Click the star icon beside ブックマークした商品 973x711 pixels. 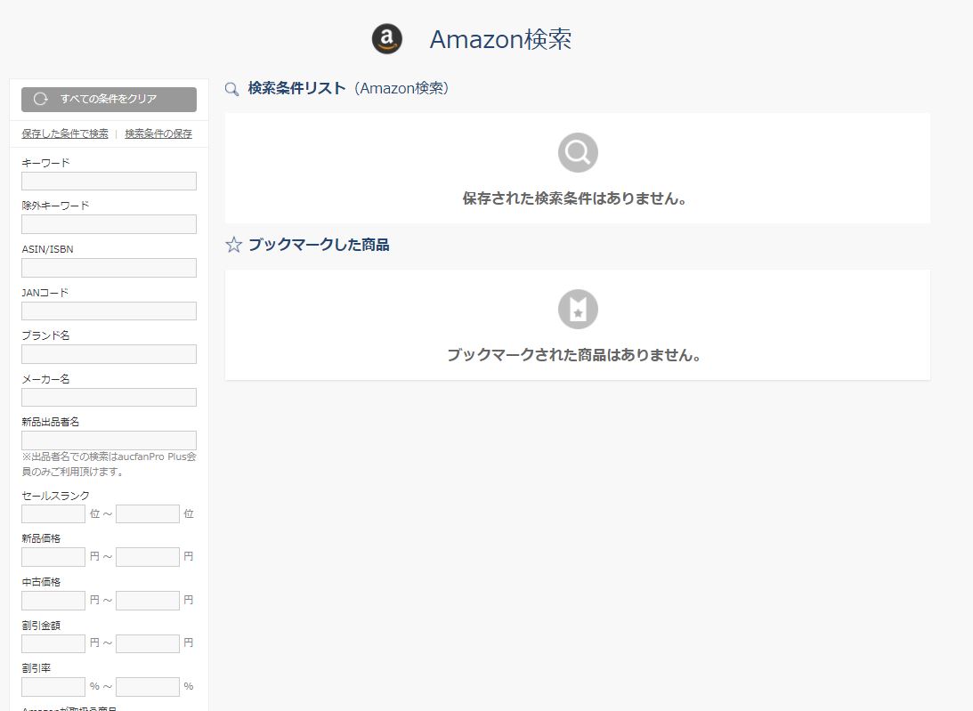click(x=233, y=245)
